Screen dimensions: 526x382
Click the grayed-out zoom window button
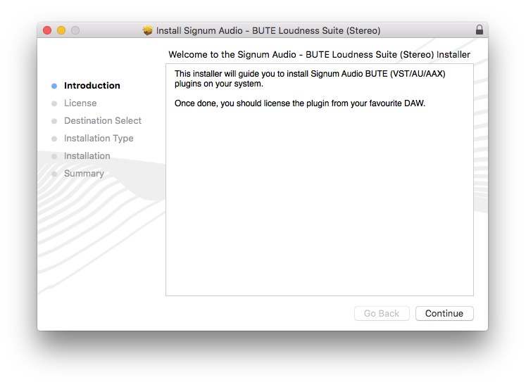75,30
